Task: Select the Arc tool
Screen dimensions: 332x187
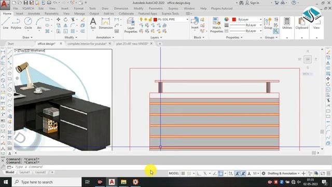Action: tap(39, 23)
